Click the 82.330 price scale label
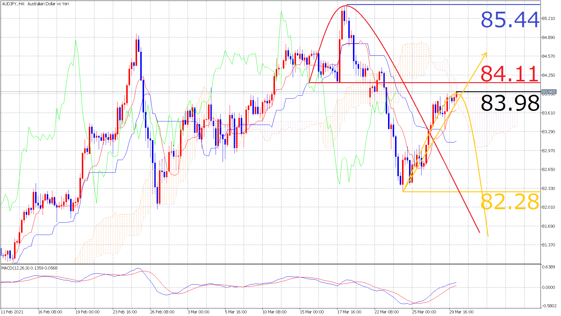Screen dimensions: 561x316 (548, 188)
